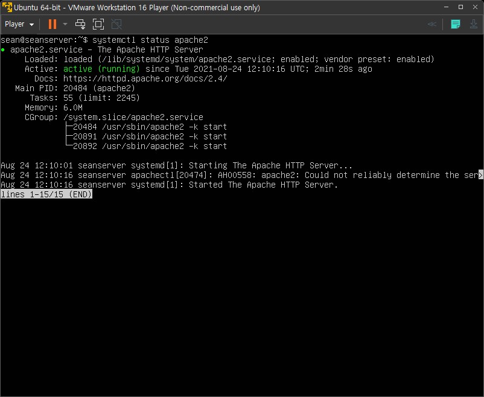Pause the virtual machine
This screenshot has width=484, height=397.
coord(53,24)
